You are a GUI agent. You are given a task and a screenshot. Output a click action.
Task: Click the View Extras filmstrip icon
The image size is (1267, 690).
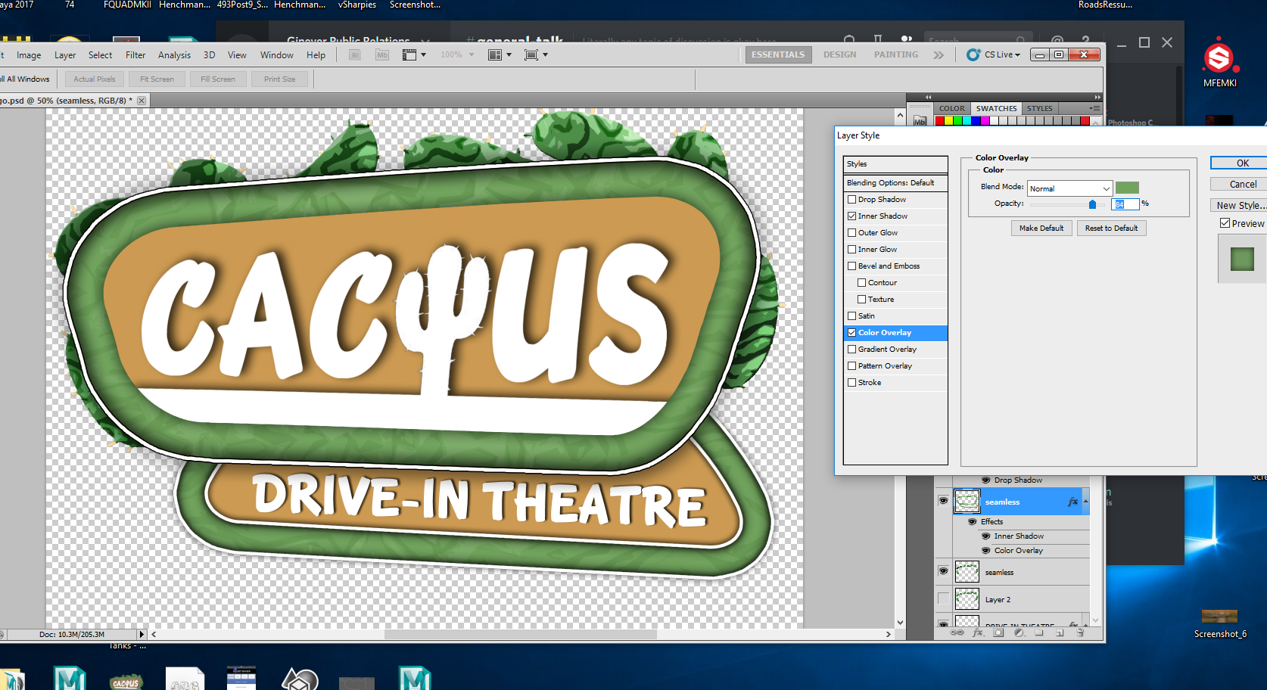409,54
